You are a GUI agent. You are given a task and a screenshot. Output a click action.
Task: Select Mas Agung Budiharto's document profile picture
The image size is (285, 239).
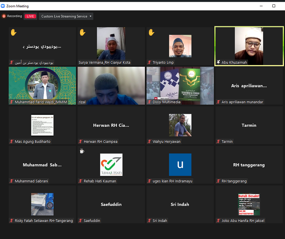click(42, 125)
